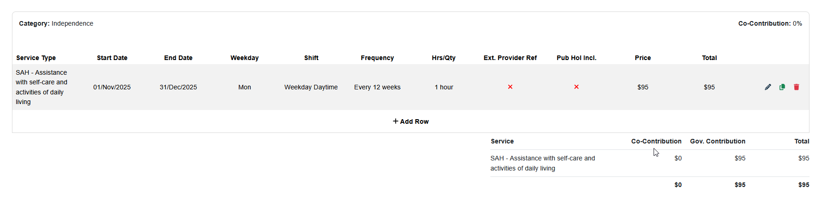Select the Weekday Daytime shift cell
Viewport: 821px width, 198px height.
pyautogui.click(x=311, y=87)
